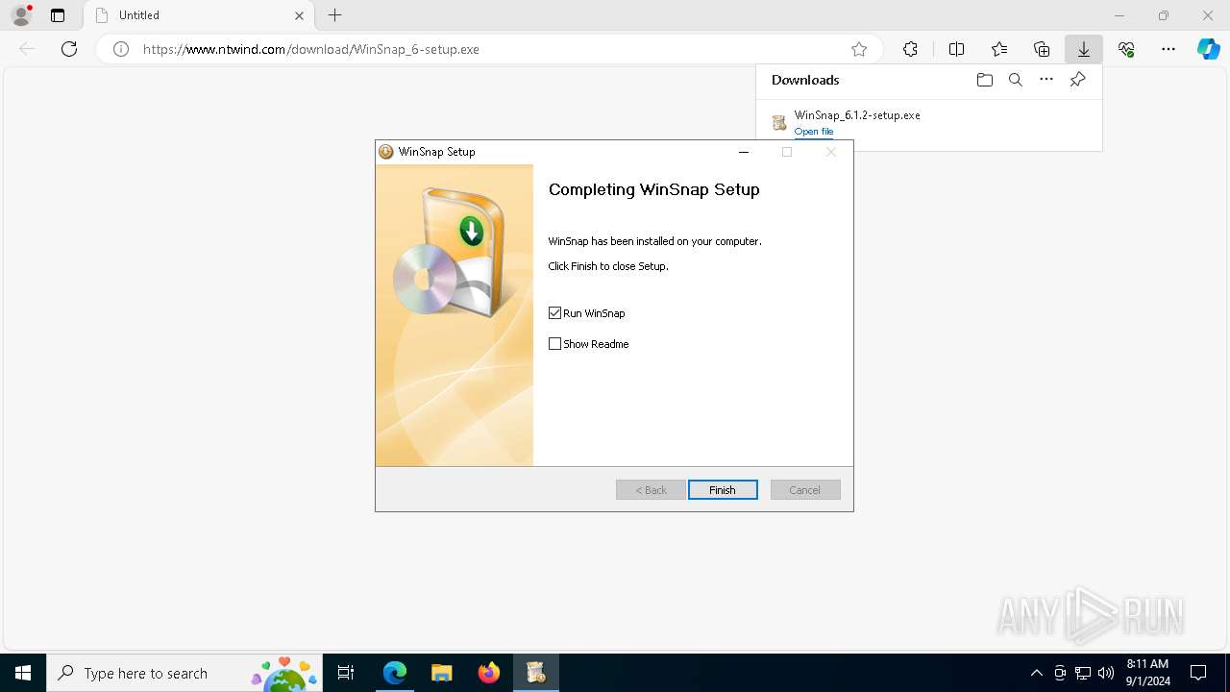Click WinSnap setup taskbar icon
This screenshot has width=1230, height=692.
coord(536,673)
